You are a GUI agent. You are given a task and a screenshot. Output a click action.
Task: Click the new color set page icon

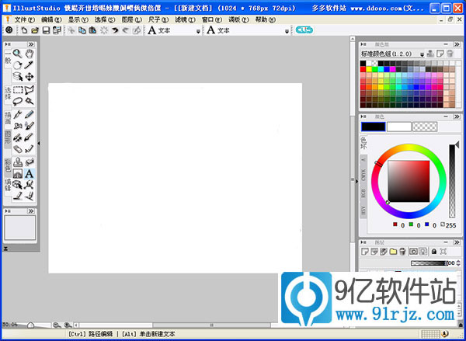[x=440, y=54]
